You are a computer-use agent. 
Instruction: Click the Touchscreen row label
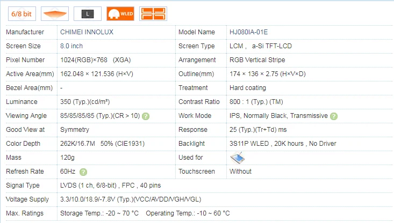197,172
